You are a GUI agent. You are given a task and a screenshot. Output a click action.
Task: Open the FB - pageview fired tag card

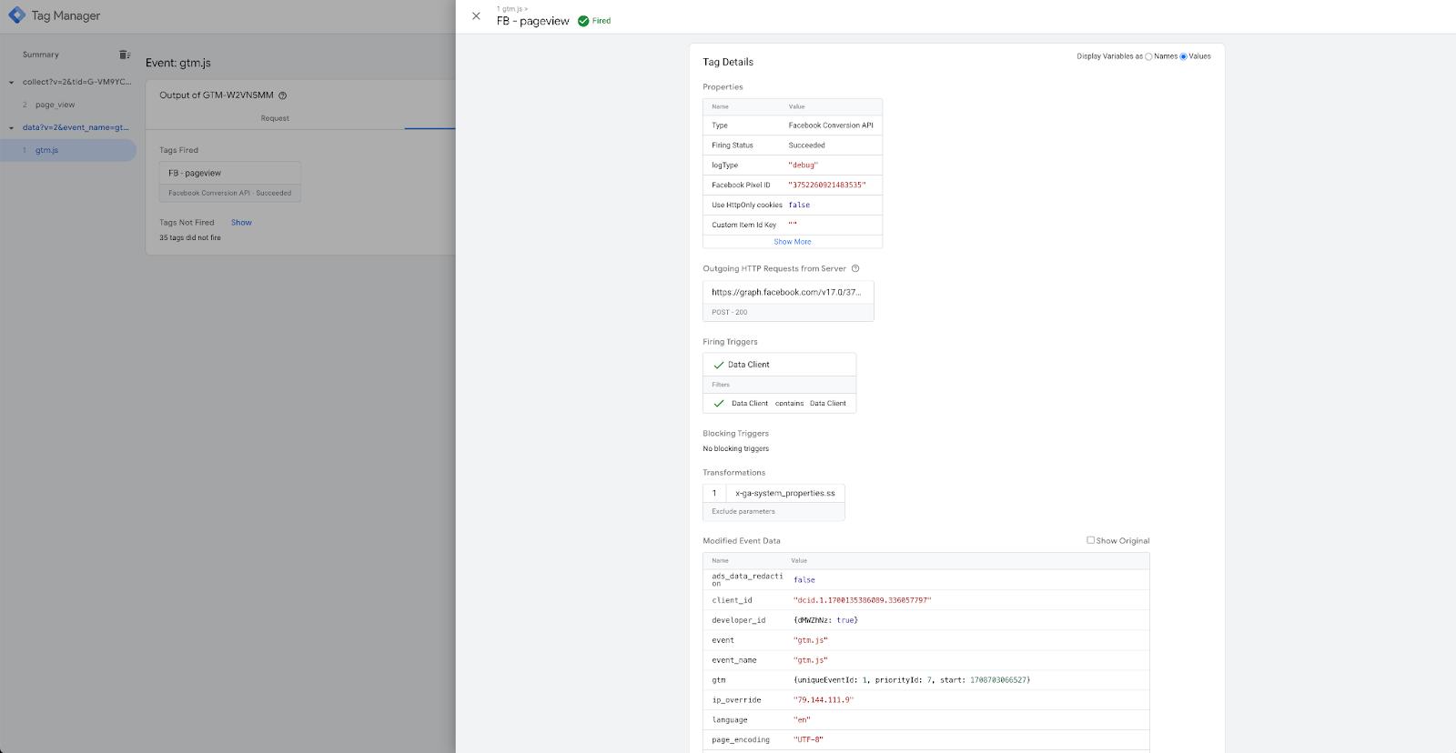pyautogui.click(x=229, y=182)
